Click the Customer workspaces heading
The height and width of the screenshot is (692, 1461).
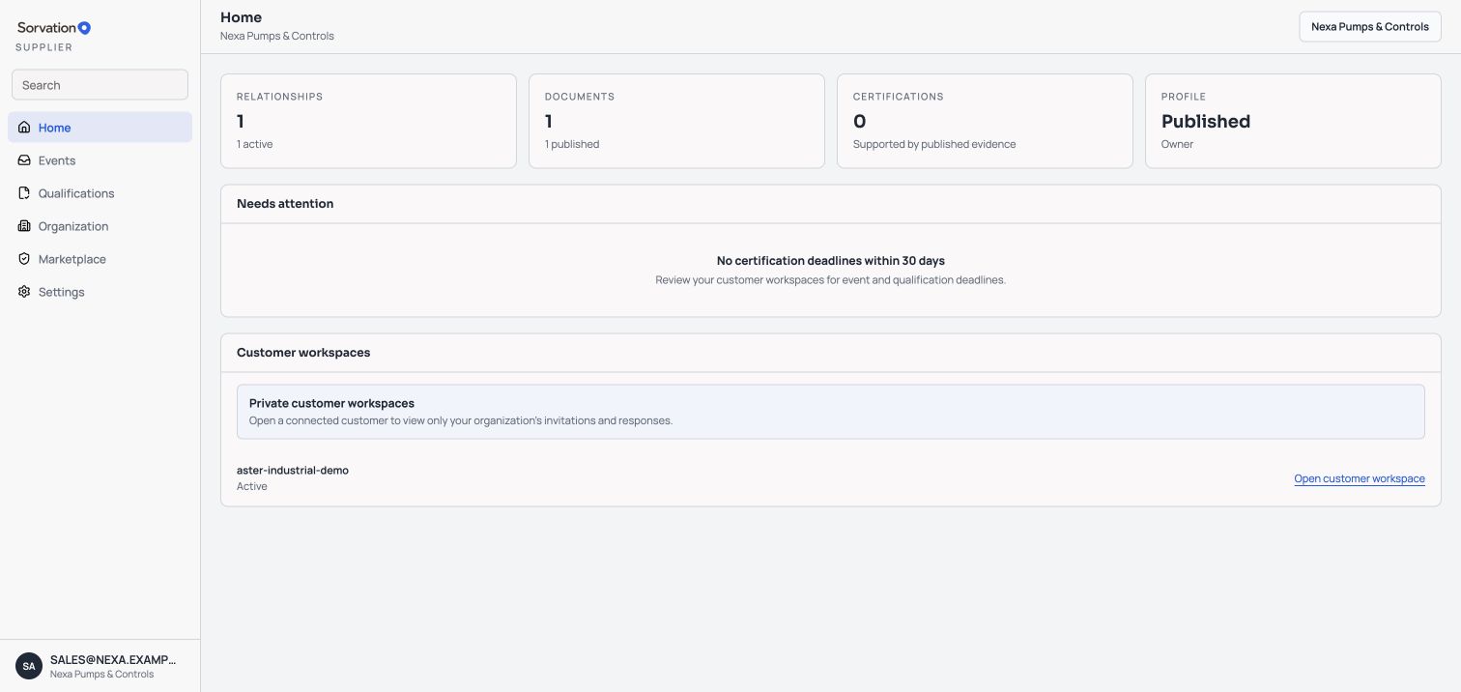tap(303, 353)
